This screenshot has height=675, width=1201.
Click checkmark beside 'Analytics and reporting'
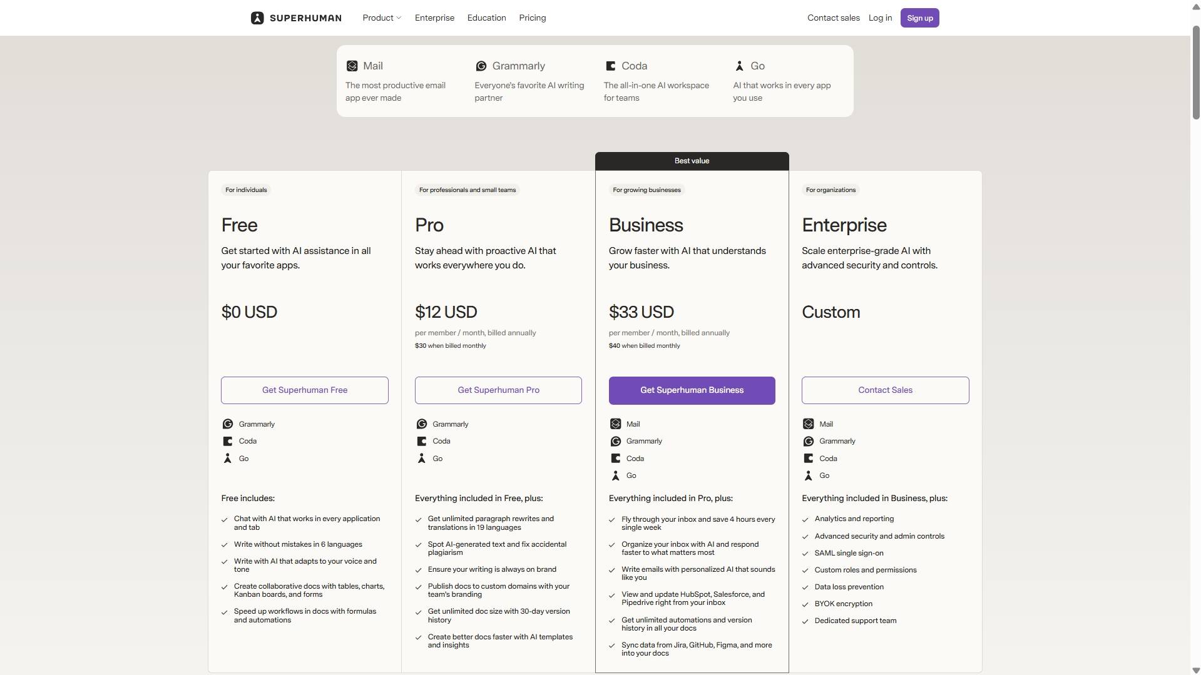(x=805, y=519)
